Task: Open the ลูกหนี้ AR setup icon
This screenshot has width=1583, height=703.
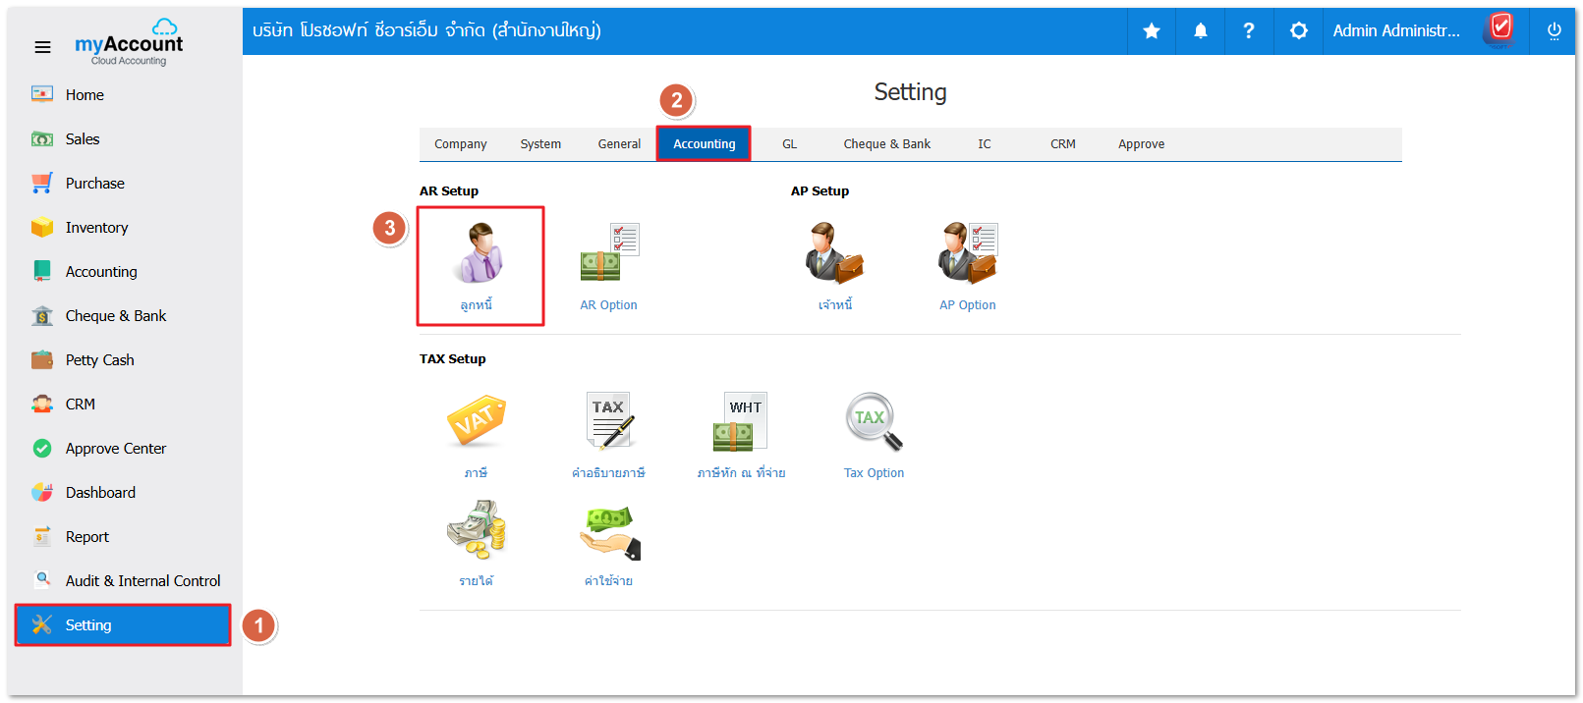Action: (x=479, y=255)
